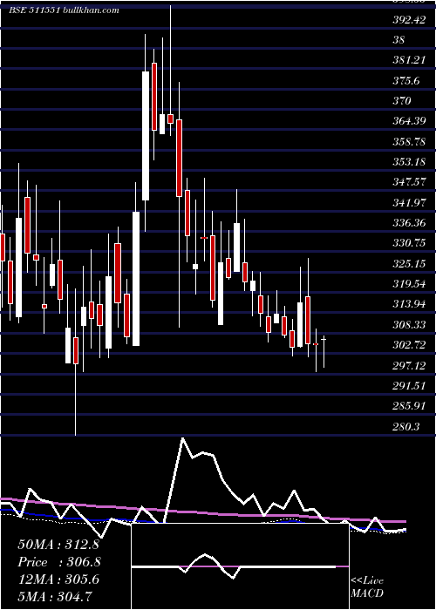Click the 330.75 price level

(x=409, y=243)
